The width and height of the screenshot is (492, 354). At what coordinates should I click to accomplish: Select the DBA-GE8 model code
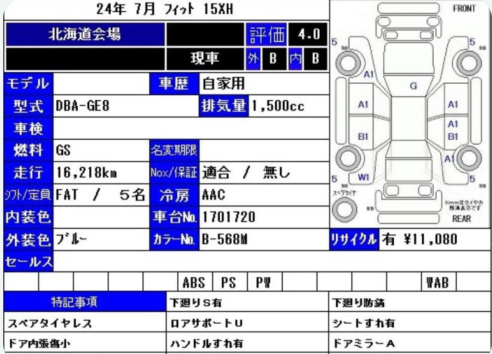82,106
